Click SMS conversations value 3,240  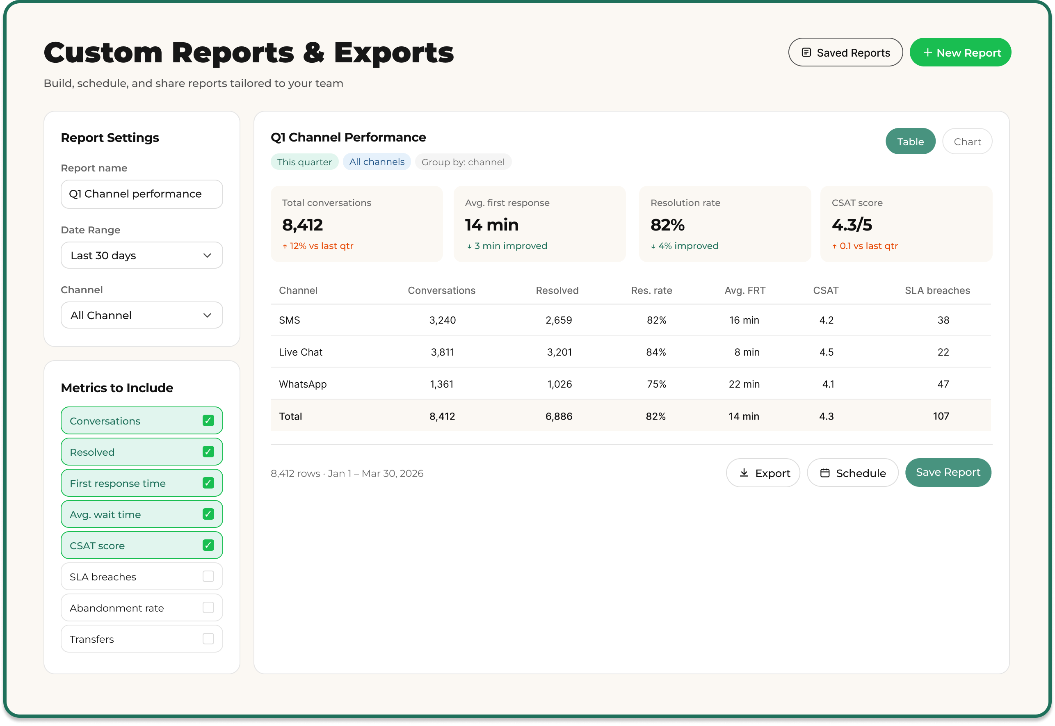[x=443, y=320]
